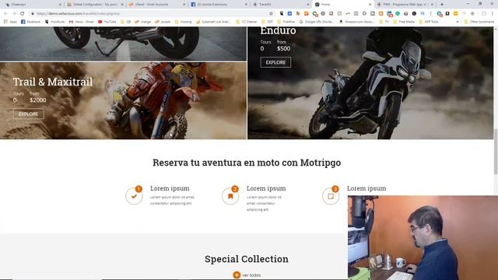Click the $2000 price under Trail & Maxitrail
The image size is (498, 280).
[38, 100]
